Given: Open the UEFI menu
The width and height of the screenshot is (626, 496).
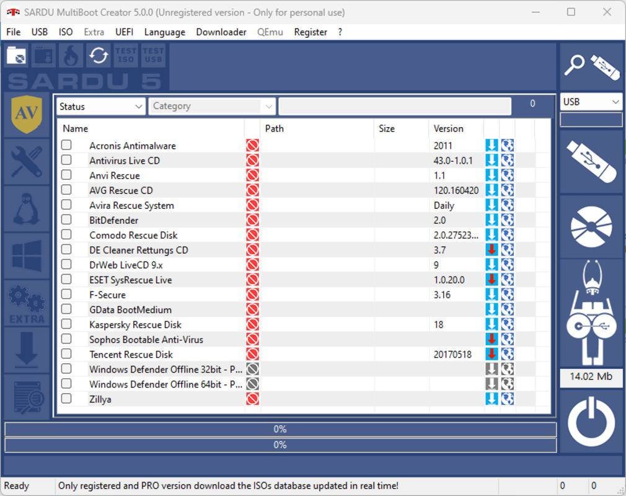Looking at the screenshot, I should click(124, 32).
